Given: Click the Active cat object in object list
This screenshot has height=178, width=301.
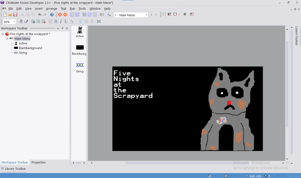Looking at the screenshot, I should pos(80,32).
